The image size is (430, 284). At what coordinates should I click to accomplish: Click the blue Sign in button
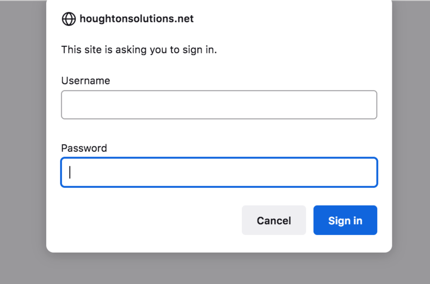point(345,221)
